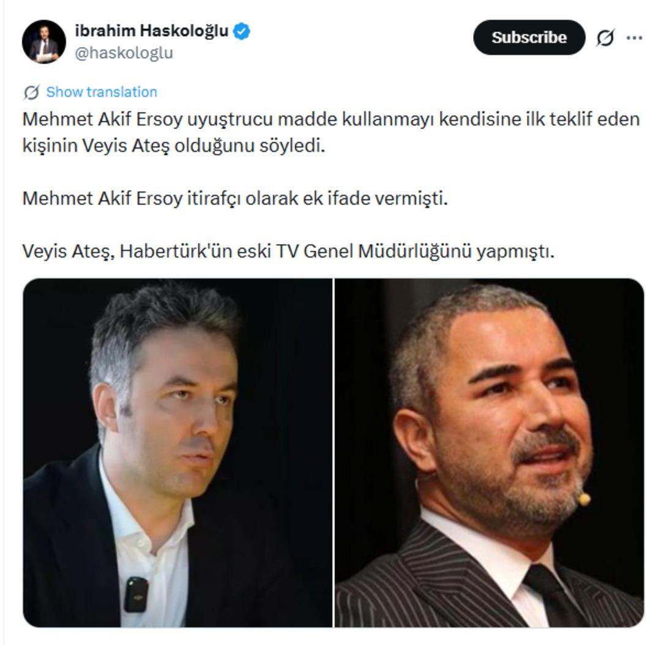Click the white divider between the two photos
The width and height of the screenshot is (661, 645).
tap(334, 453)
